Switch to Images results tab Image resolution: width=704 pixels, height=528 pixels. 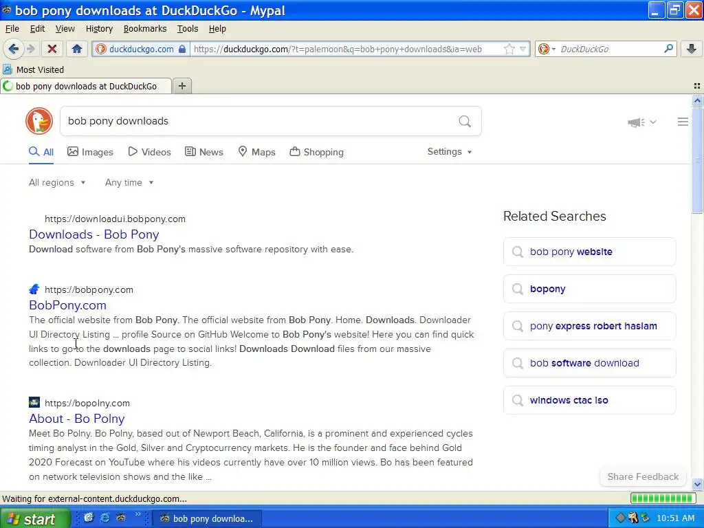(x=90, y=152)
